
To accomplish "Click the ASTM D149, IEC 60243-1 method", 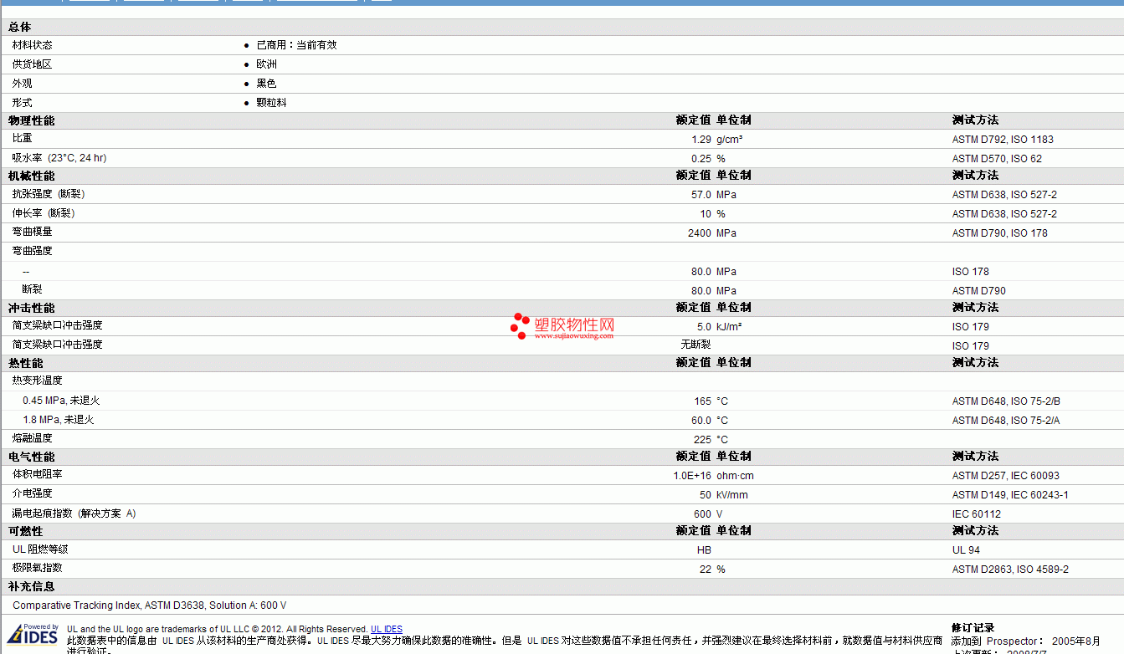I will click(x=1010, y=495).
